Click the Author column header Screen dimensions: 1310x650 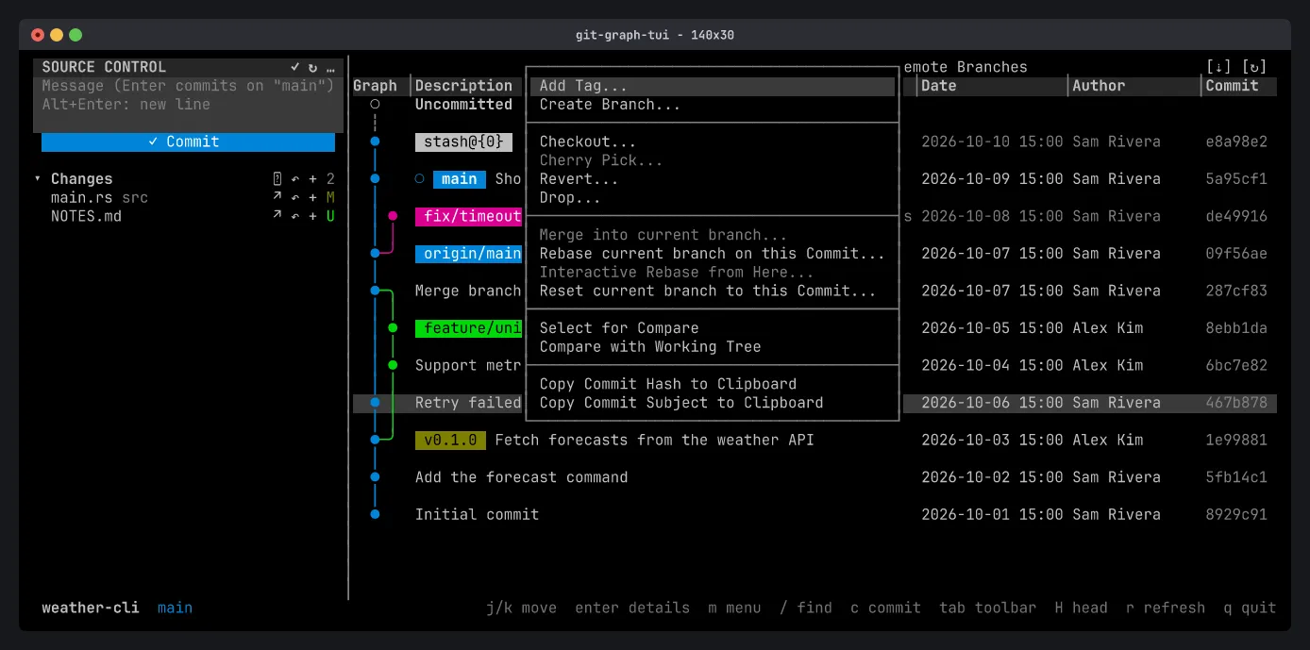(1099, 86)
